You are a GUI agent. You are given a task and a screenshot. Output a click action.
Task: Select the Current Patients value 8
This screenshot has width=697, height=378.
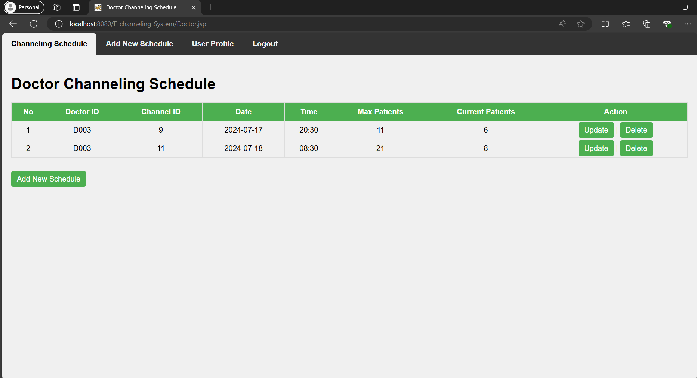486,148
